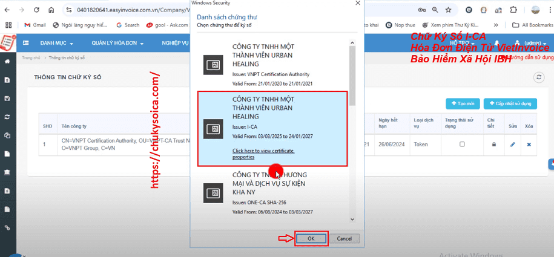Open the 'Ngôi làng nguy hiể...' bookmark

click(80, 25)
